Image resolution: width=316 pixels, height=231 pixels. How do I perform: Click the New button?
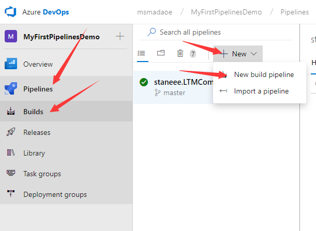[x=238, y=54]
